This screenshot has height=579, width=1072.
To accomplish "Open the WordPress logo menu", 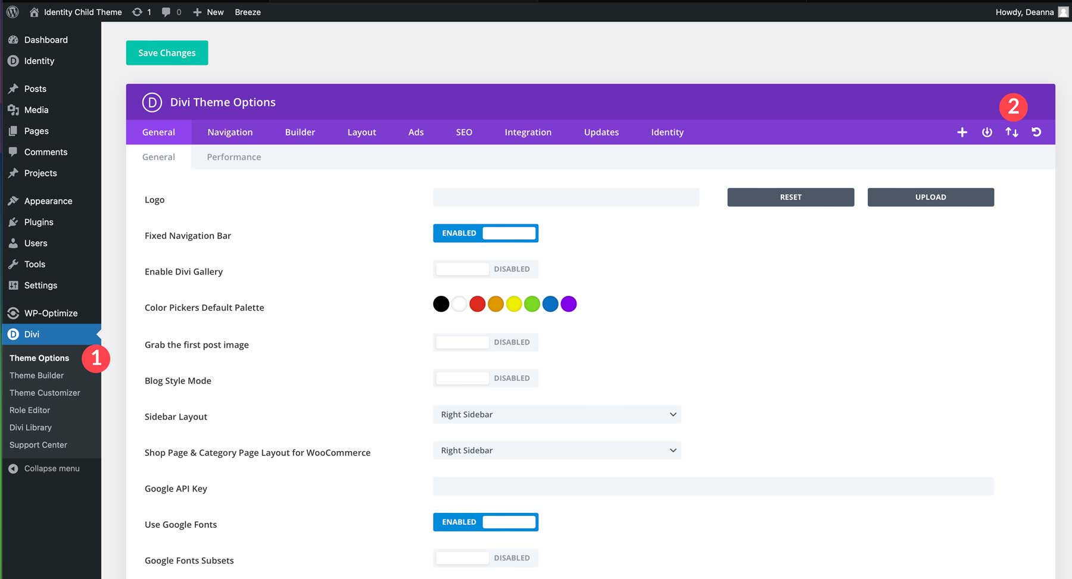I will 13,12.
